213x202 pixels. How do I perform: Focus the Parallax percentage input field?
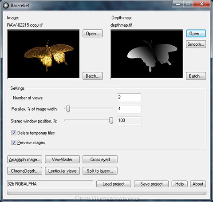click(x=129, y=109)
